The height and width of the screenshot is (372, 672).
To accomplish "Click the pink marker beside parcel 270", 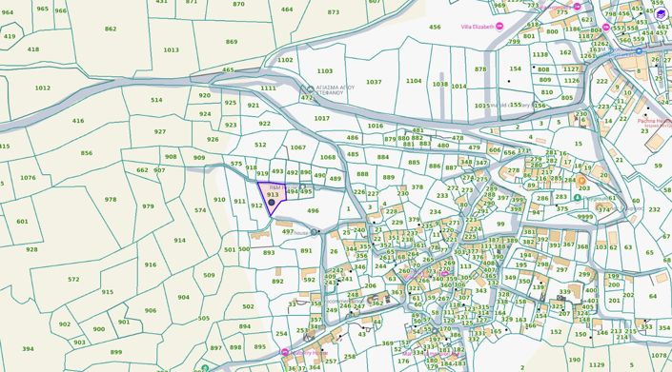I will 445,274.
